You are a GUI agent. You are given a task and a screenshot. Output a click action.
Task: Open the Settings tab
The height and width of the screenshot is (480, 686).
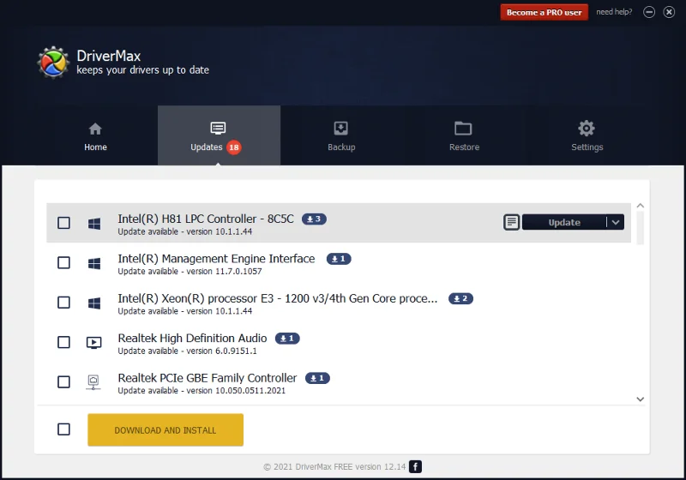pyautogui.click(x=587, y=136)
